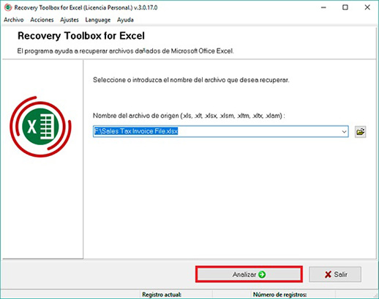This screenshot has width=379, height=299.
Task: Click the 'Recovery Toolbox for Excel' heading
Action: (x=81, y=36)
